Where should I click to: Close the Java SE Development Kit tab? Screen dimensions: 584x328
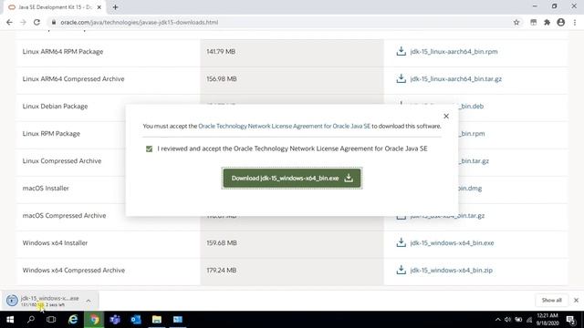pos(99,7)
